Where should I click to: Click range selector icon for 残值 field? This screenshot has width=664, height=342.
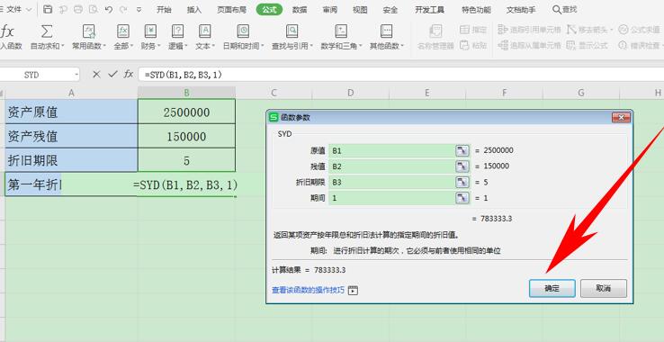pyautogui.click(x=462, y=166)
